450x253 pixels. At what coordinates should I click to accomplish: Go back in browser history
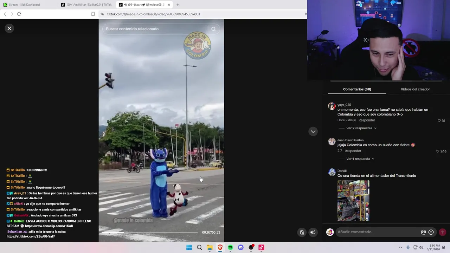click(5, 14)
